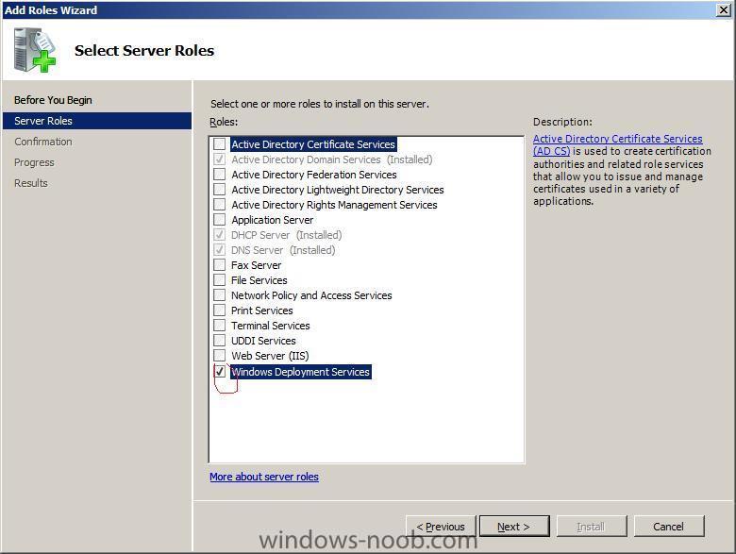Tick the Terminal Services checkbox

point(219,325)
